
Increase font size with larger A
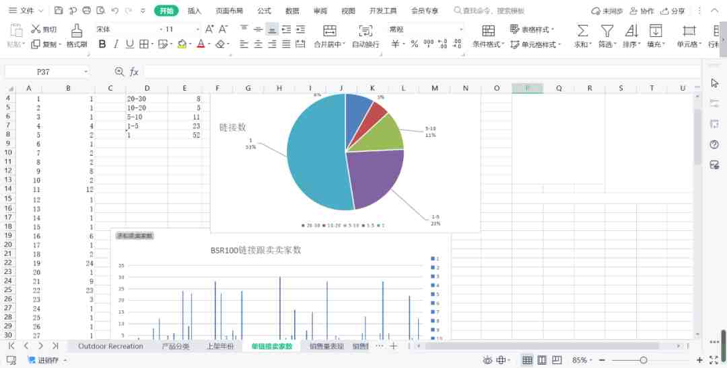click(x=209, y=30)
